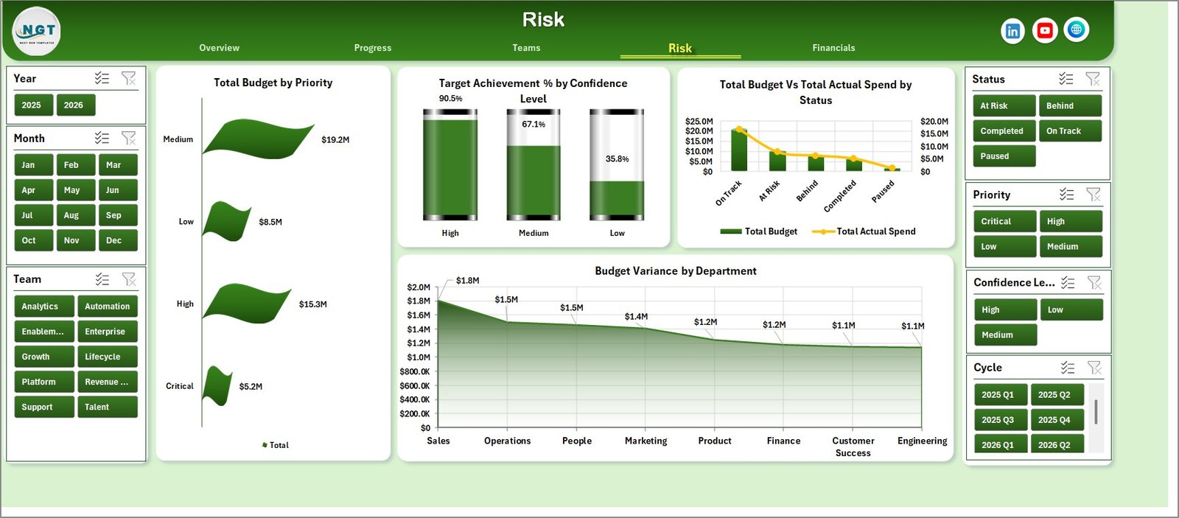The image size is (1179, 518).
Task: Toggle multi-select in the Confidence Level slicer
Action: coord(1068,282)
